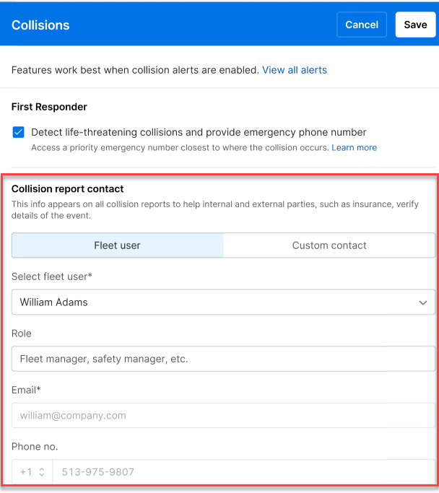Viewport: 439px width, 493px height.
Task: Focus the Role input field
Action: point(224,359)
